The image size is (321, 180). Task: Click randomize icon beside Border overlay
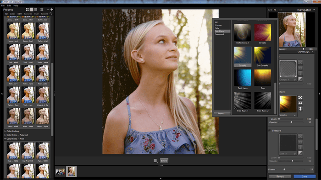[x=300, y=62]
